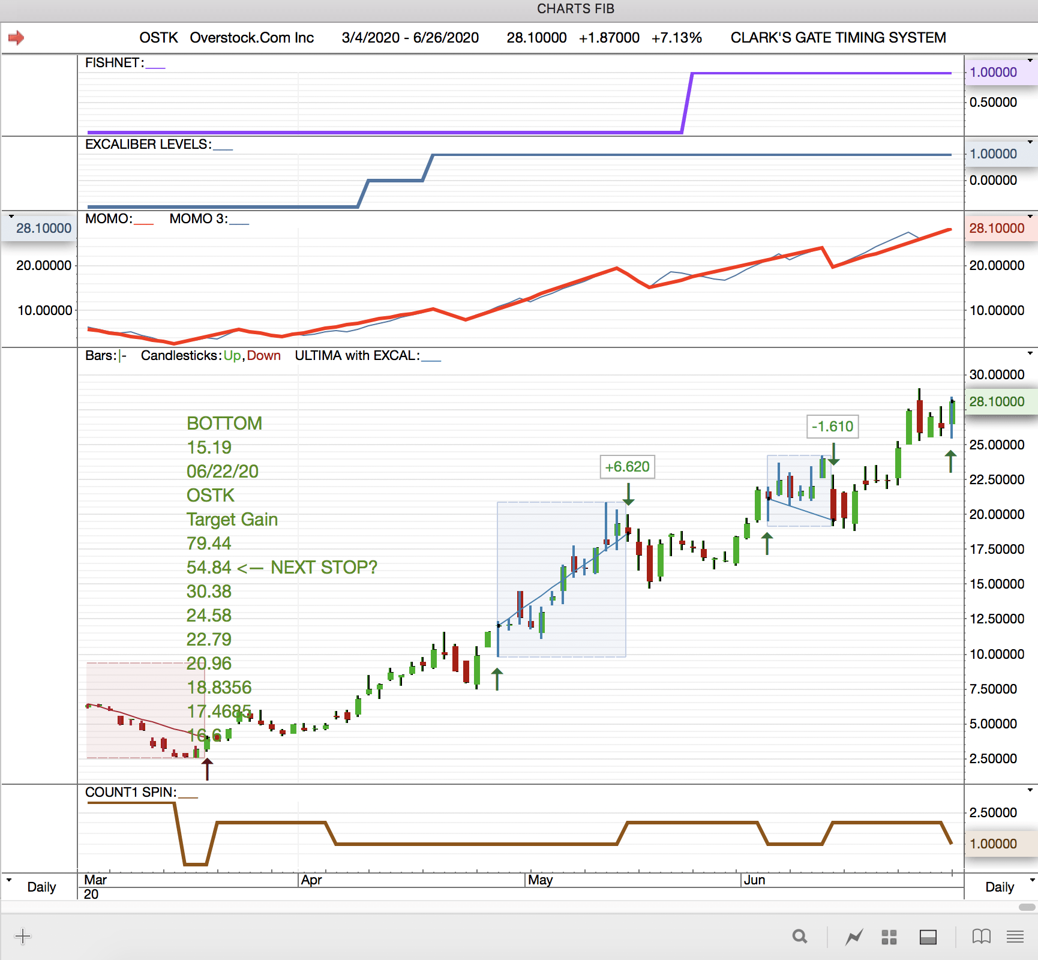Click the green up arrow under late April candles
Viewport: 1038px width, 960px height.
[497, 679]
